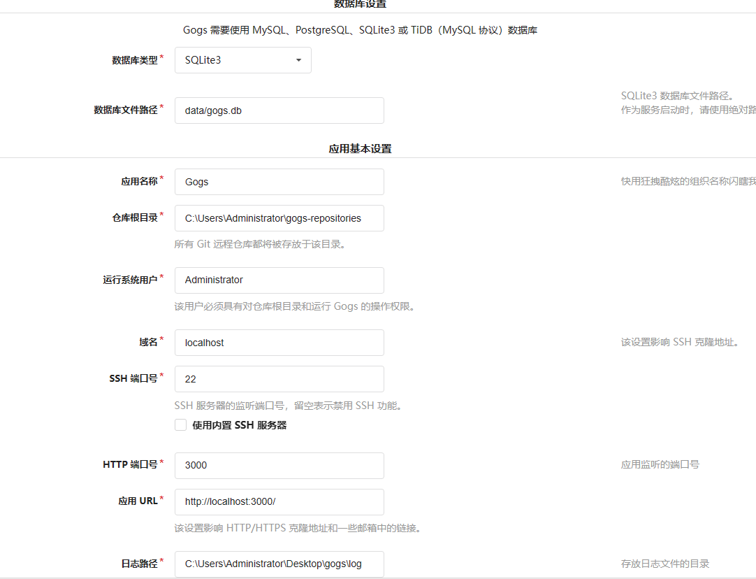Viewport: 756px width, 579px height.
Task: Click inside the 数据库文件路径 field
Action: 279,110
